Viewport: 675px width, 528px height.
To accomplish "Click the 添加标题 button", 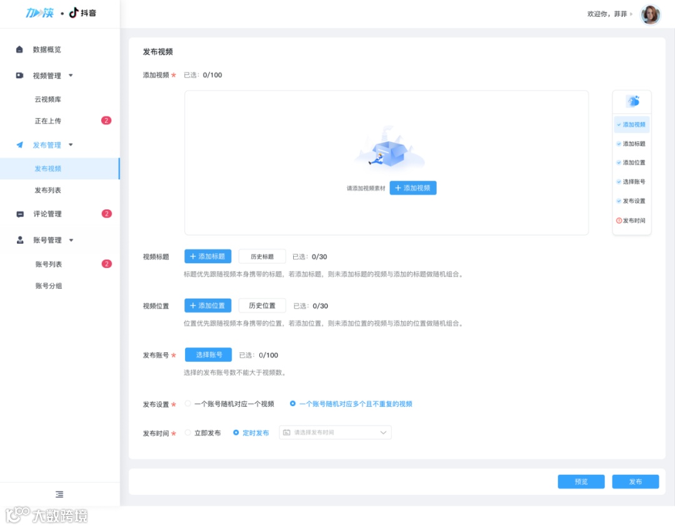I will pos(208,256).
